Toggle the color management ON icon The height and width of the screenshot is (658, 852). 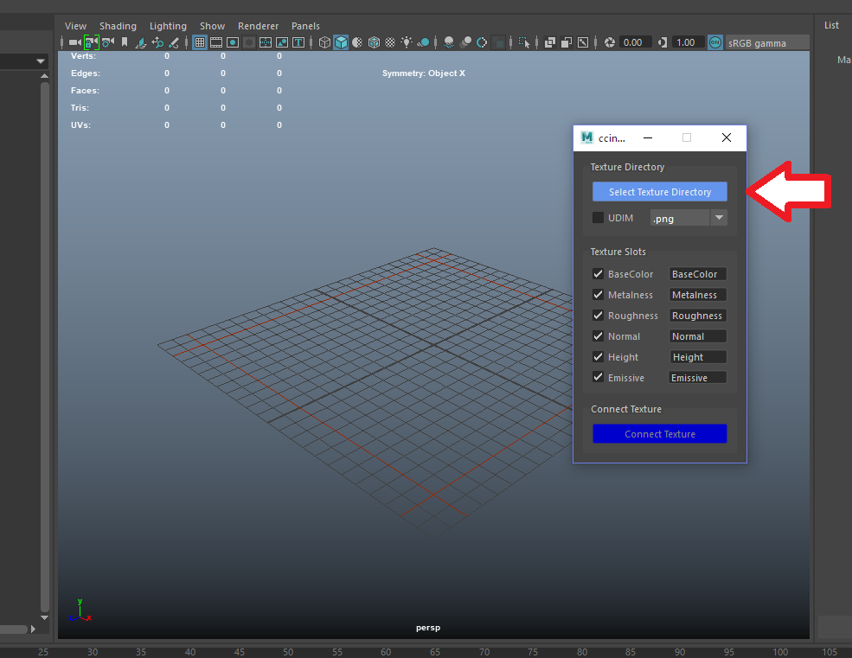(714, 42)
